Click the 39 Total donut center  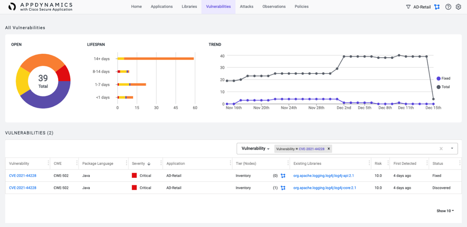coord(43,81)
